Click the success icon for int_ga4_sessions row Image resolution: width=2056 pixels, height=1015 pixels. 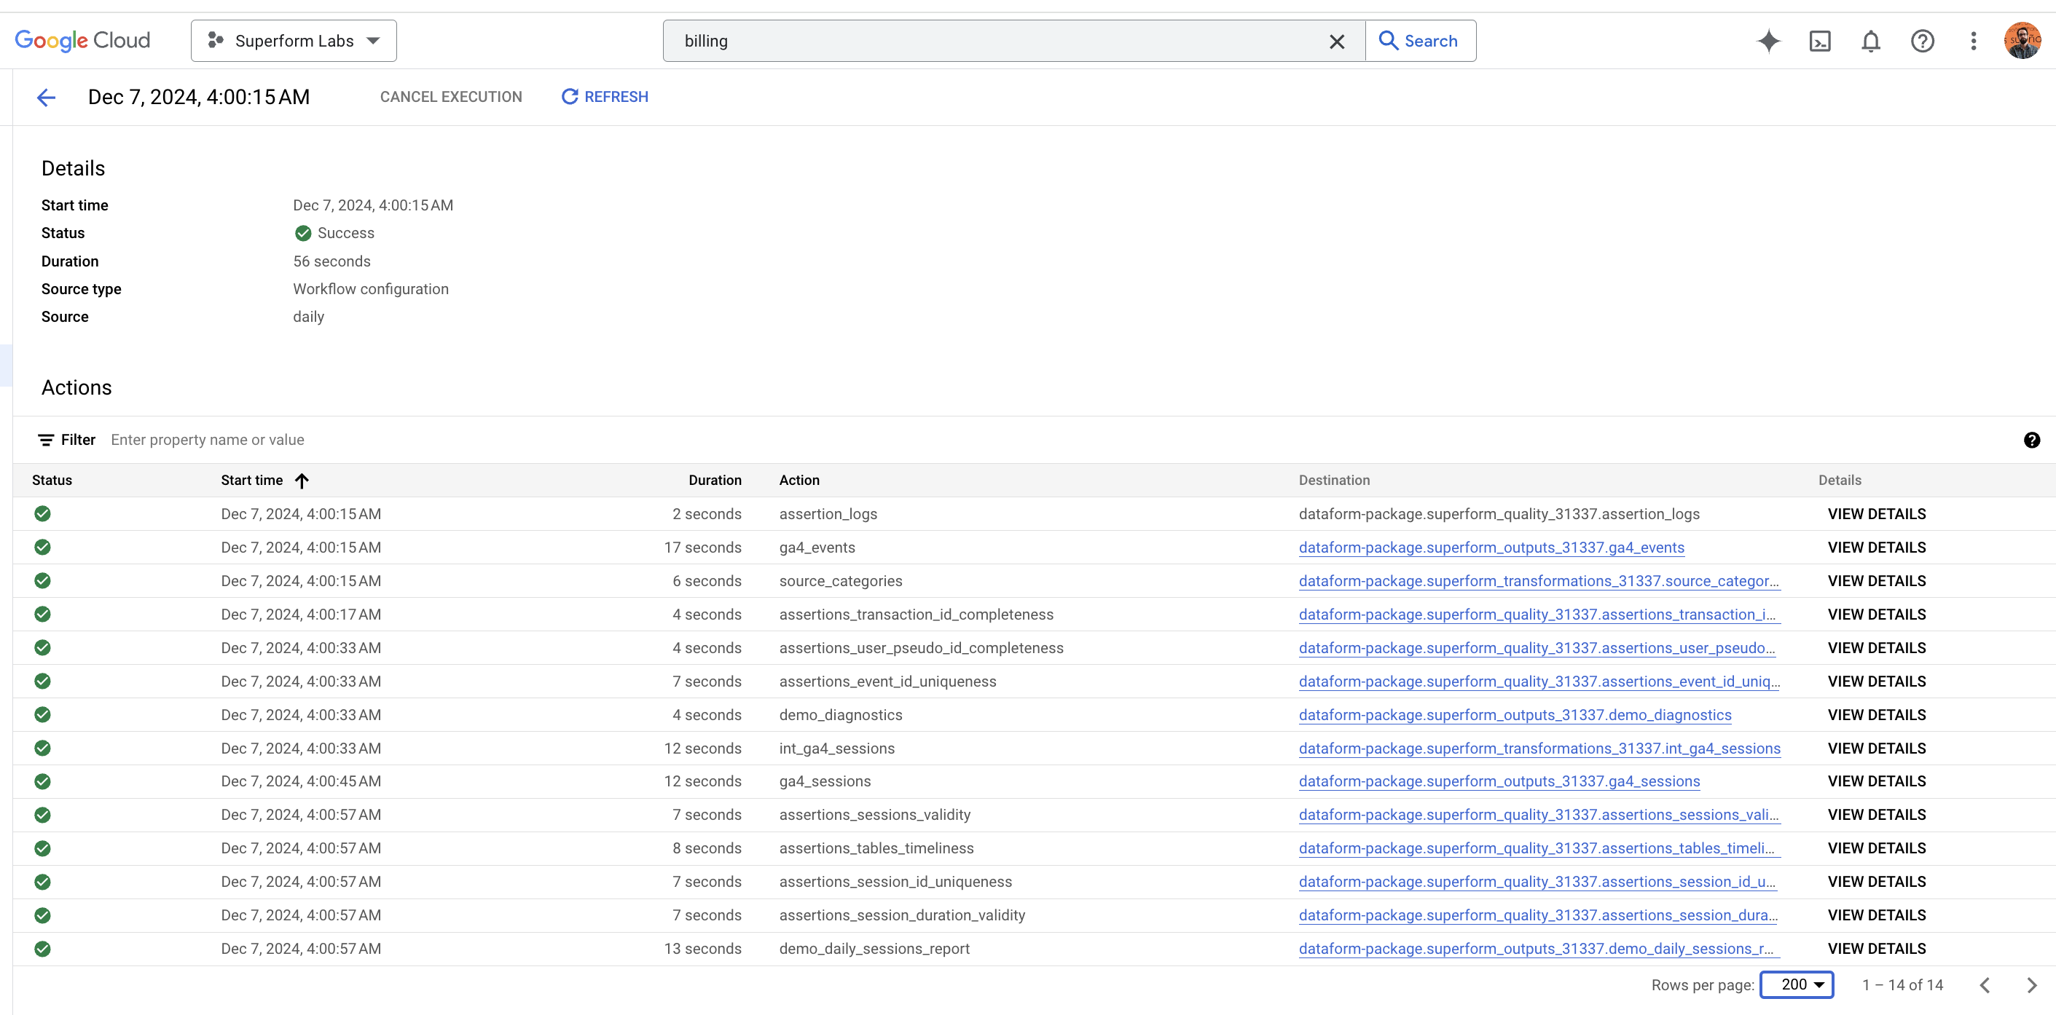pos(42,749)
